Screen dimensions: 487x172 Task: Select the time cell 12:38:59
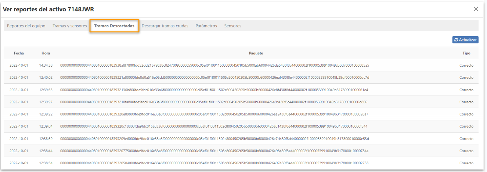46,139
